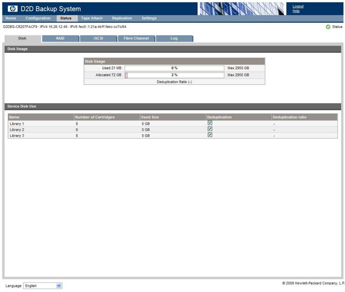Click the 2008 Hewlett-Packard copyright text

313,283
